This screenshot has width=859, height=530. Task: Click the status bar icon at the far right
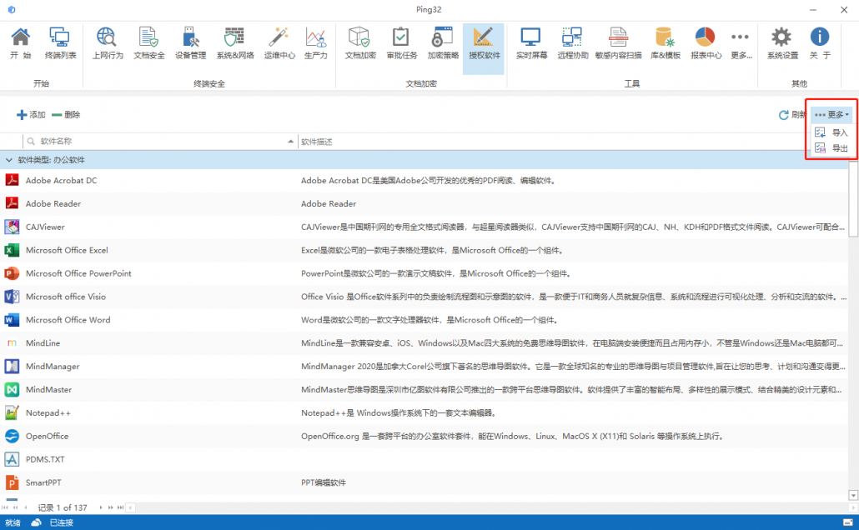tap(848, 522)
